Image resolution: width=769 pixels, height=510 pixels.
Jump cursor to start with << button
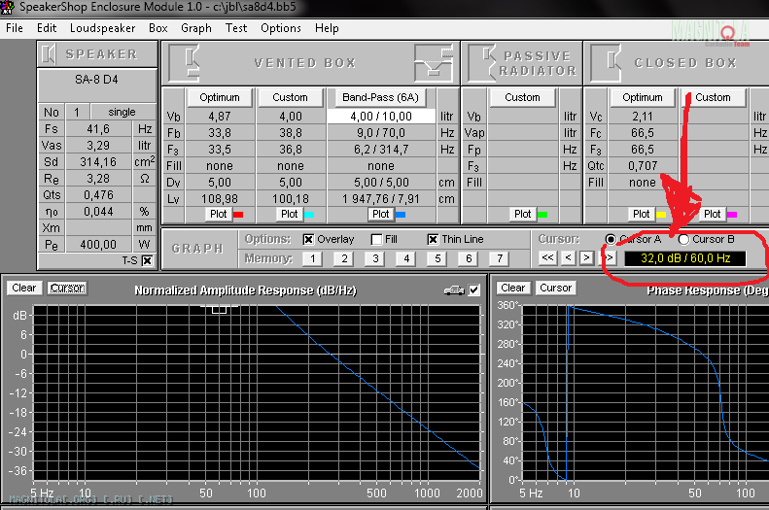547,257
